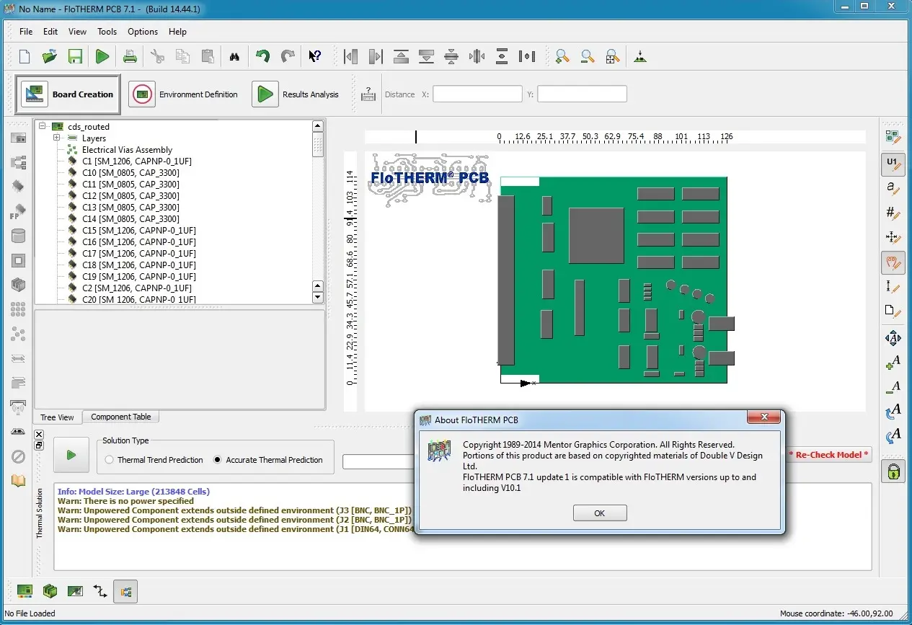Image resolution: width=912 pixels, height=625 pixels.
Task: Select Electrical Vias Assembly tree item
Action: [127, 149]
